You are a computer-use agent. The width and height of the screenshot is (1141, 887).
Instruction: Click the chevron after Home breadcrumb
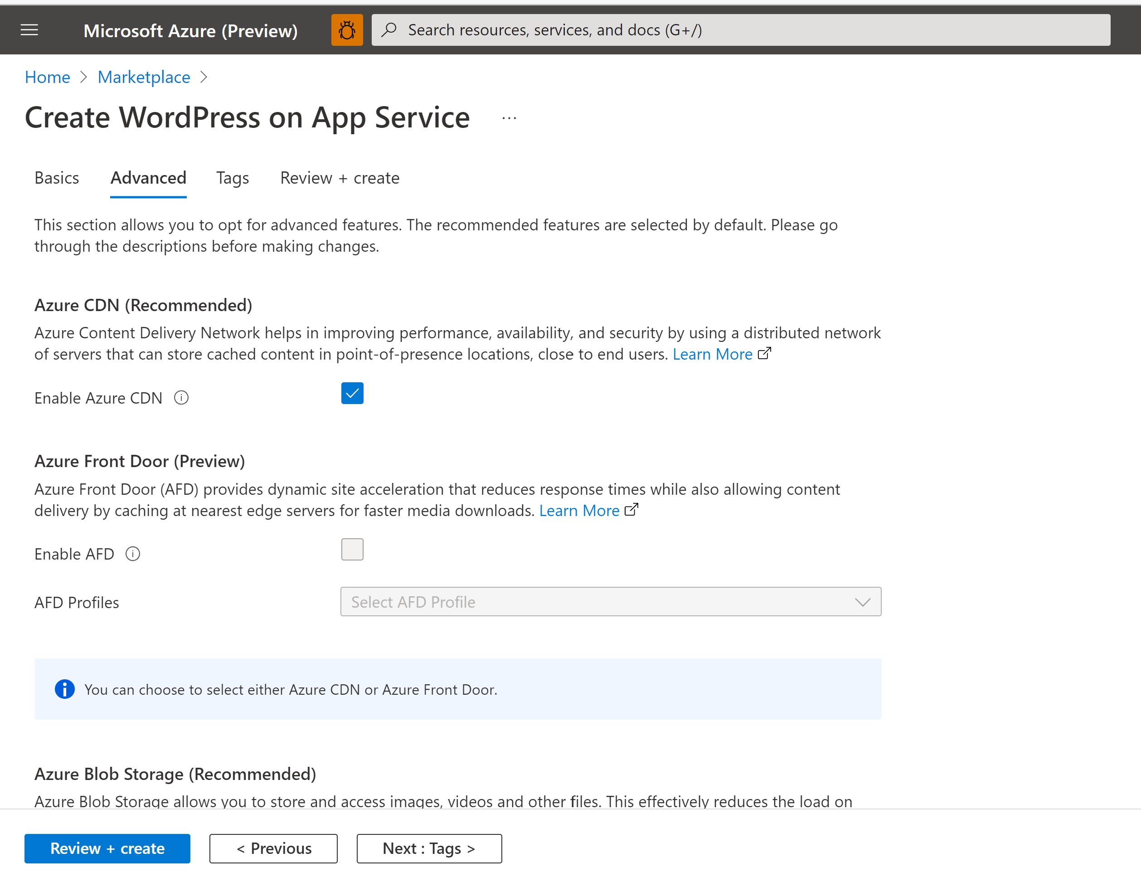(83, 78)
